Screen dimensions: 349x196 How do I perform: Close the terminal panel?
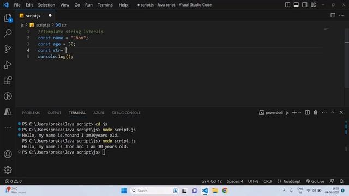pos(341,113)
